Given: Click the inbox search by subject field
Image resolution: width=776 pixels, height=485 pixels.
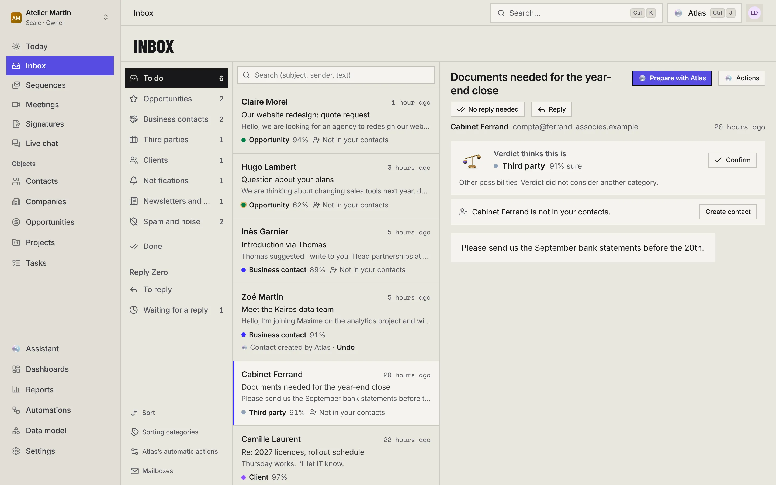Looking at the screenshot, I should (x=336, y=75).
